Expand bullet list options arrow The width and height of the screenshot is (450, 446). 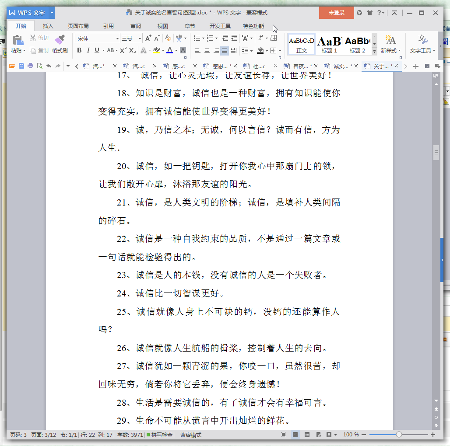point(203,38)
